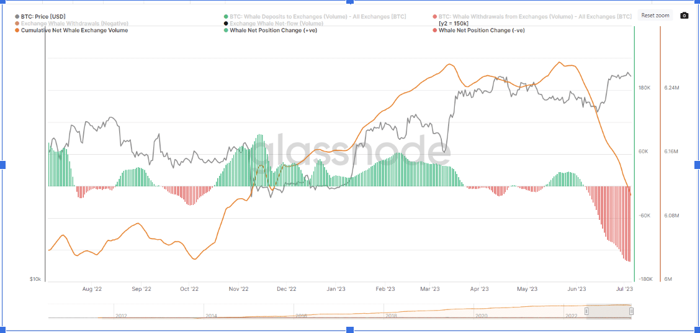Toggle Whale Net Position Change (-ve) legend
Viewport: 700px width, 333px height.
tap(481, 30)
